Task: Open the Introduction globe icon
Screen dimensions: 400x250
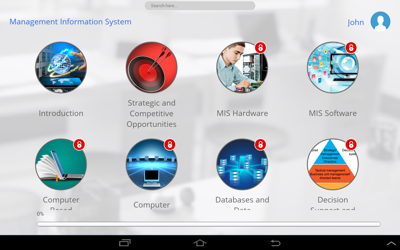Action: pos(61,67)
